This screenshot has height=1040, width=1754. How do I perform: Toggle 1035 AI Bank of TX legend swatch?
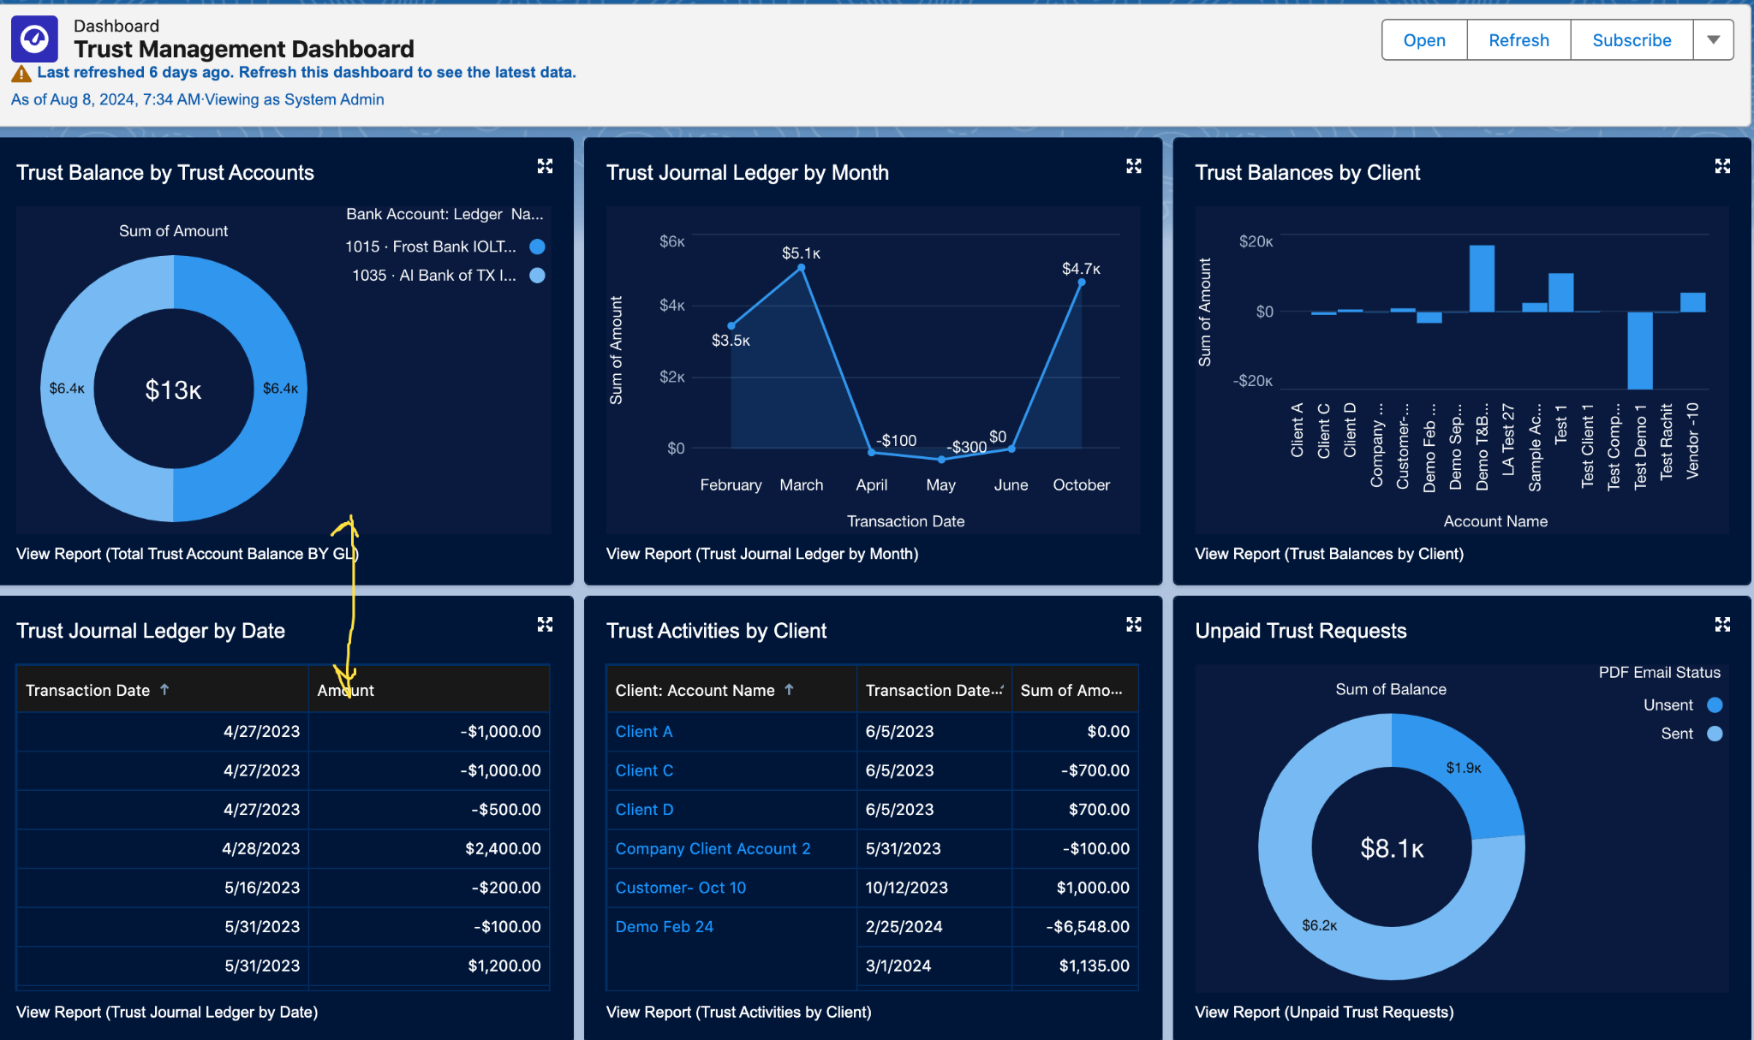tap(537, 276)
